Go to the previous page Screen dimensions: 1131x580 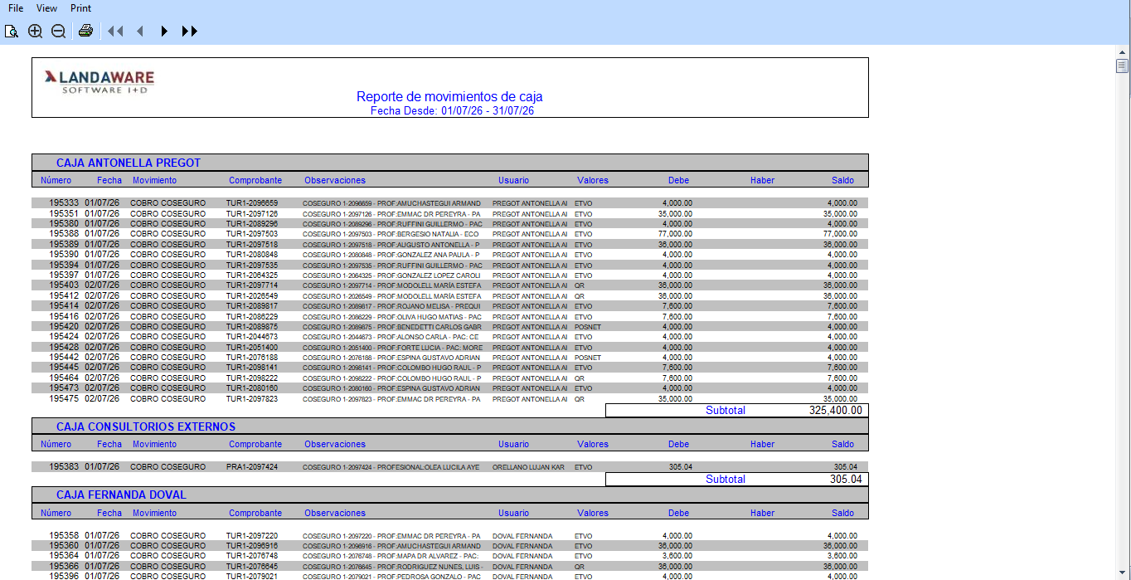[140, 32]
